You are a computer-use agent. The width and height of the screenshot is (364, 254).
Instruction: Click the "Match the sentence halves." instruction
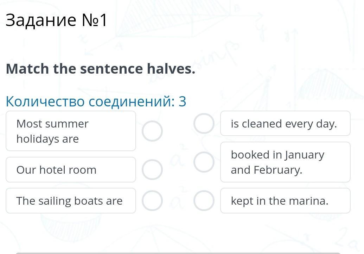pyautogui.click(x=100, y=69)
